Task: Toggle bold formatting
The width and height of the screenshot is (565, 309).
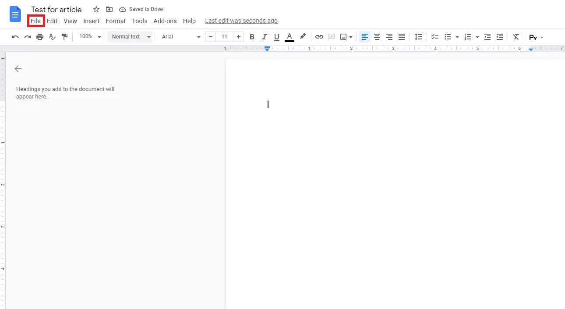Action: click(x=252, y=37)
